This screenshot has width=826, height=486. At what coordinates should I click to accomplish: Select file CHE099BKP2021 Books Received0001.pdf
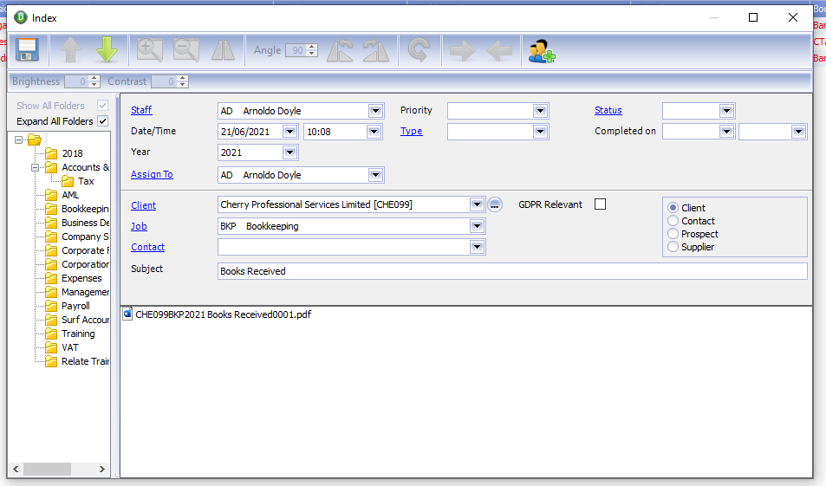point(223,314)
